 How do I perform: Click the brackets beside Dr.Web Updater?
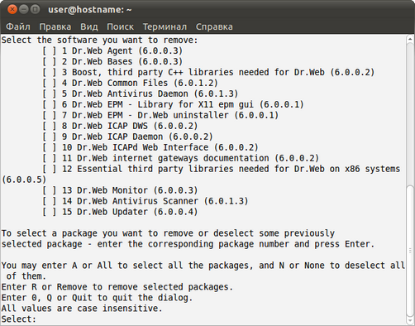pos(50,212)
